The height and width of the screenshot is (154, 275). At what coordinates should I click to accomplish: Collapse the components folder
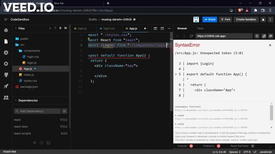click(41, 50)
